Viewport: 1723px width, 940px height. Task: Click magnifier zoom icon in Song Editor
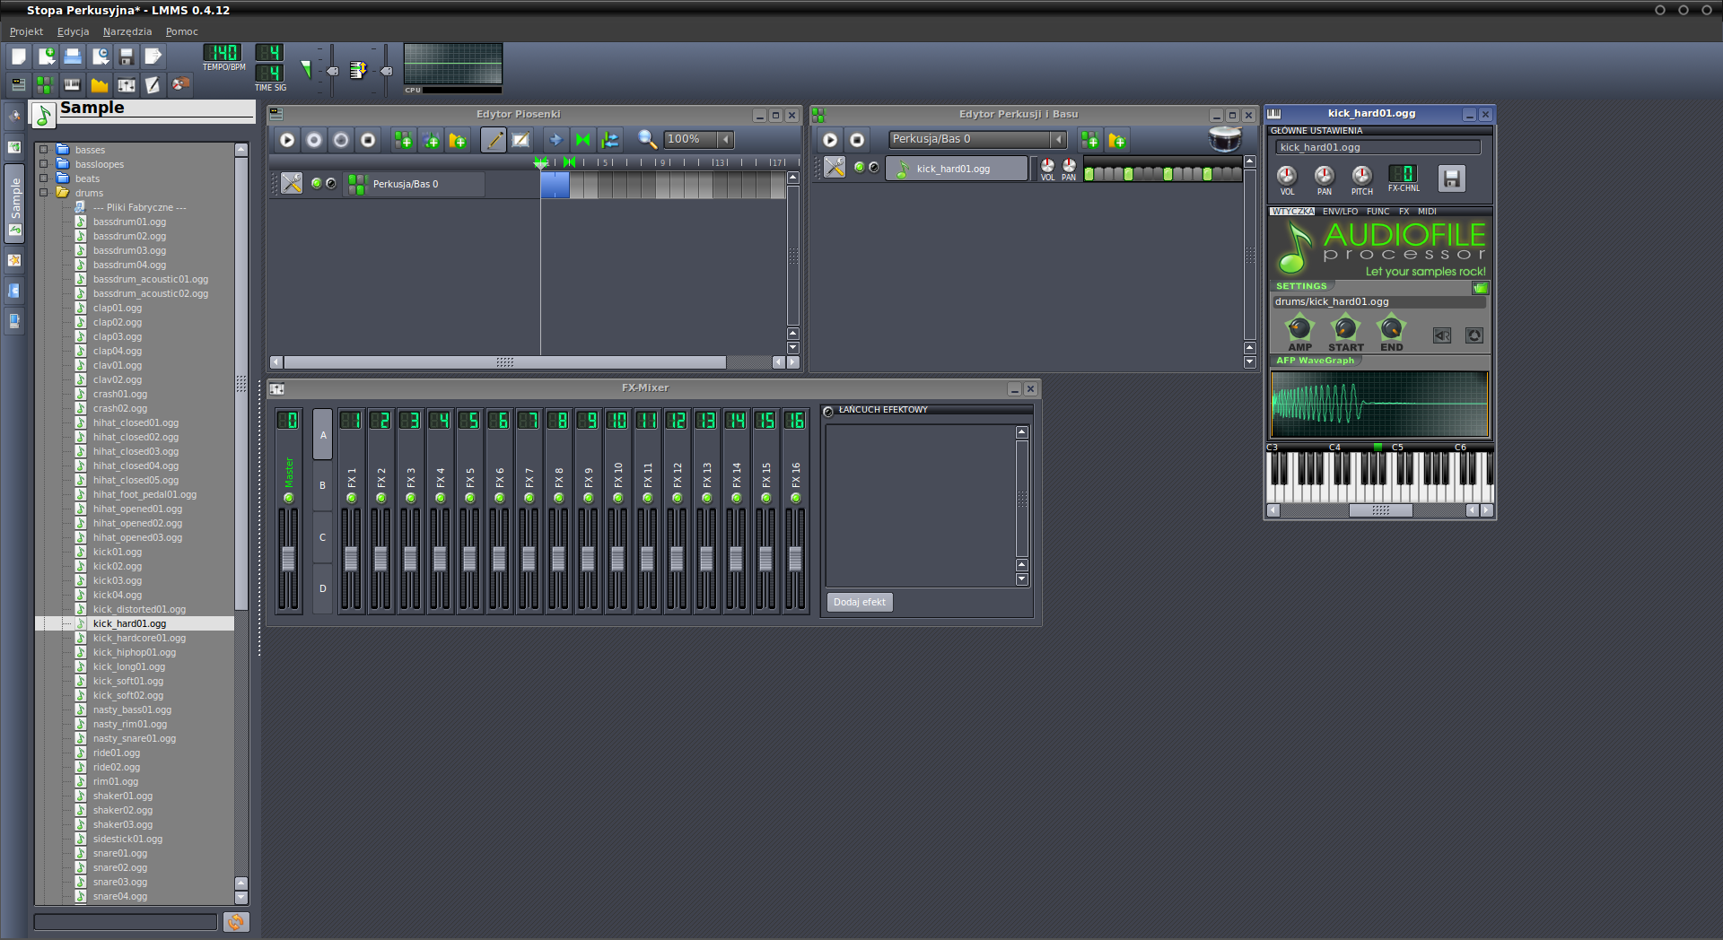tap(647, 139)
